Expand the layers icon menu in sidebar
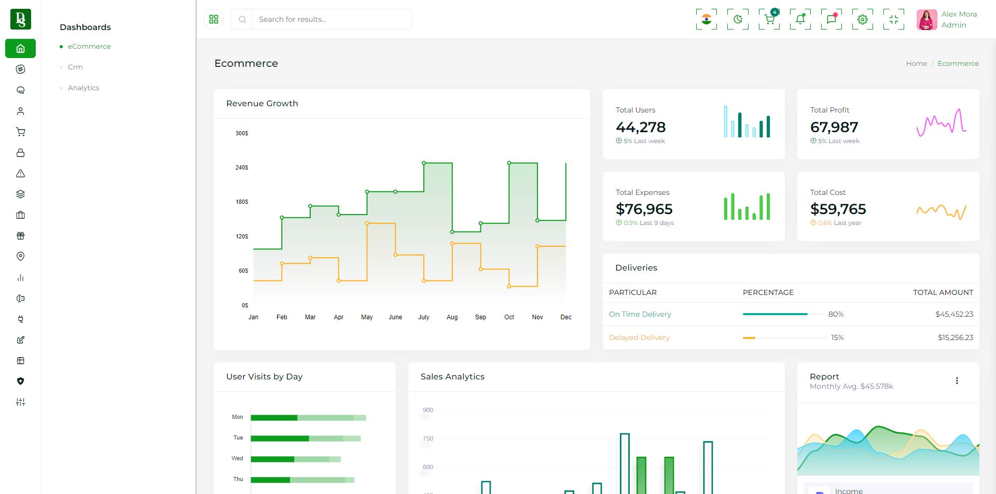This screenshot has height=494, width=996. tap(21, 194)
